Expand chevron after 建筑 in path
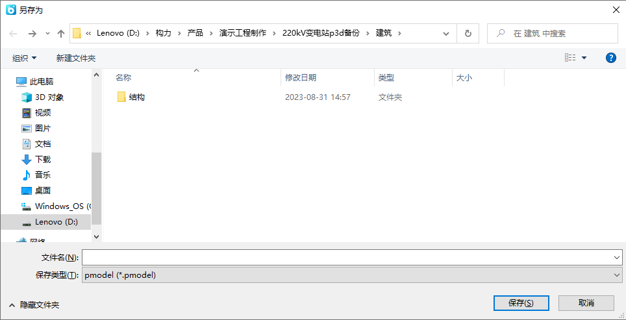Image resolution: width=626 pixels, height=320 pixels. 400,34
